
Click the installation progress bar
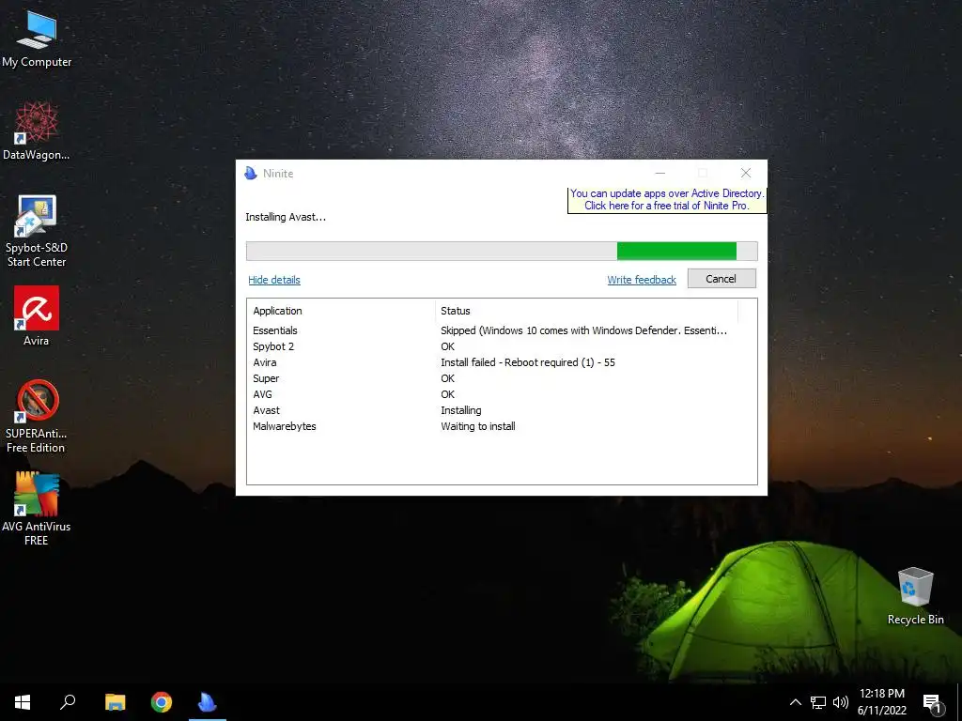pos(502,251)
